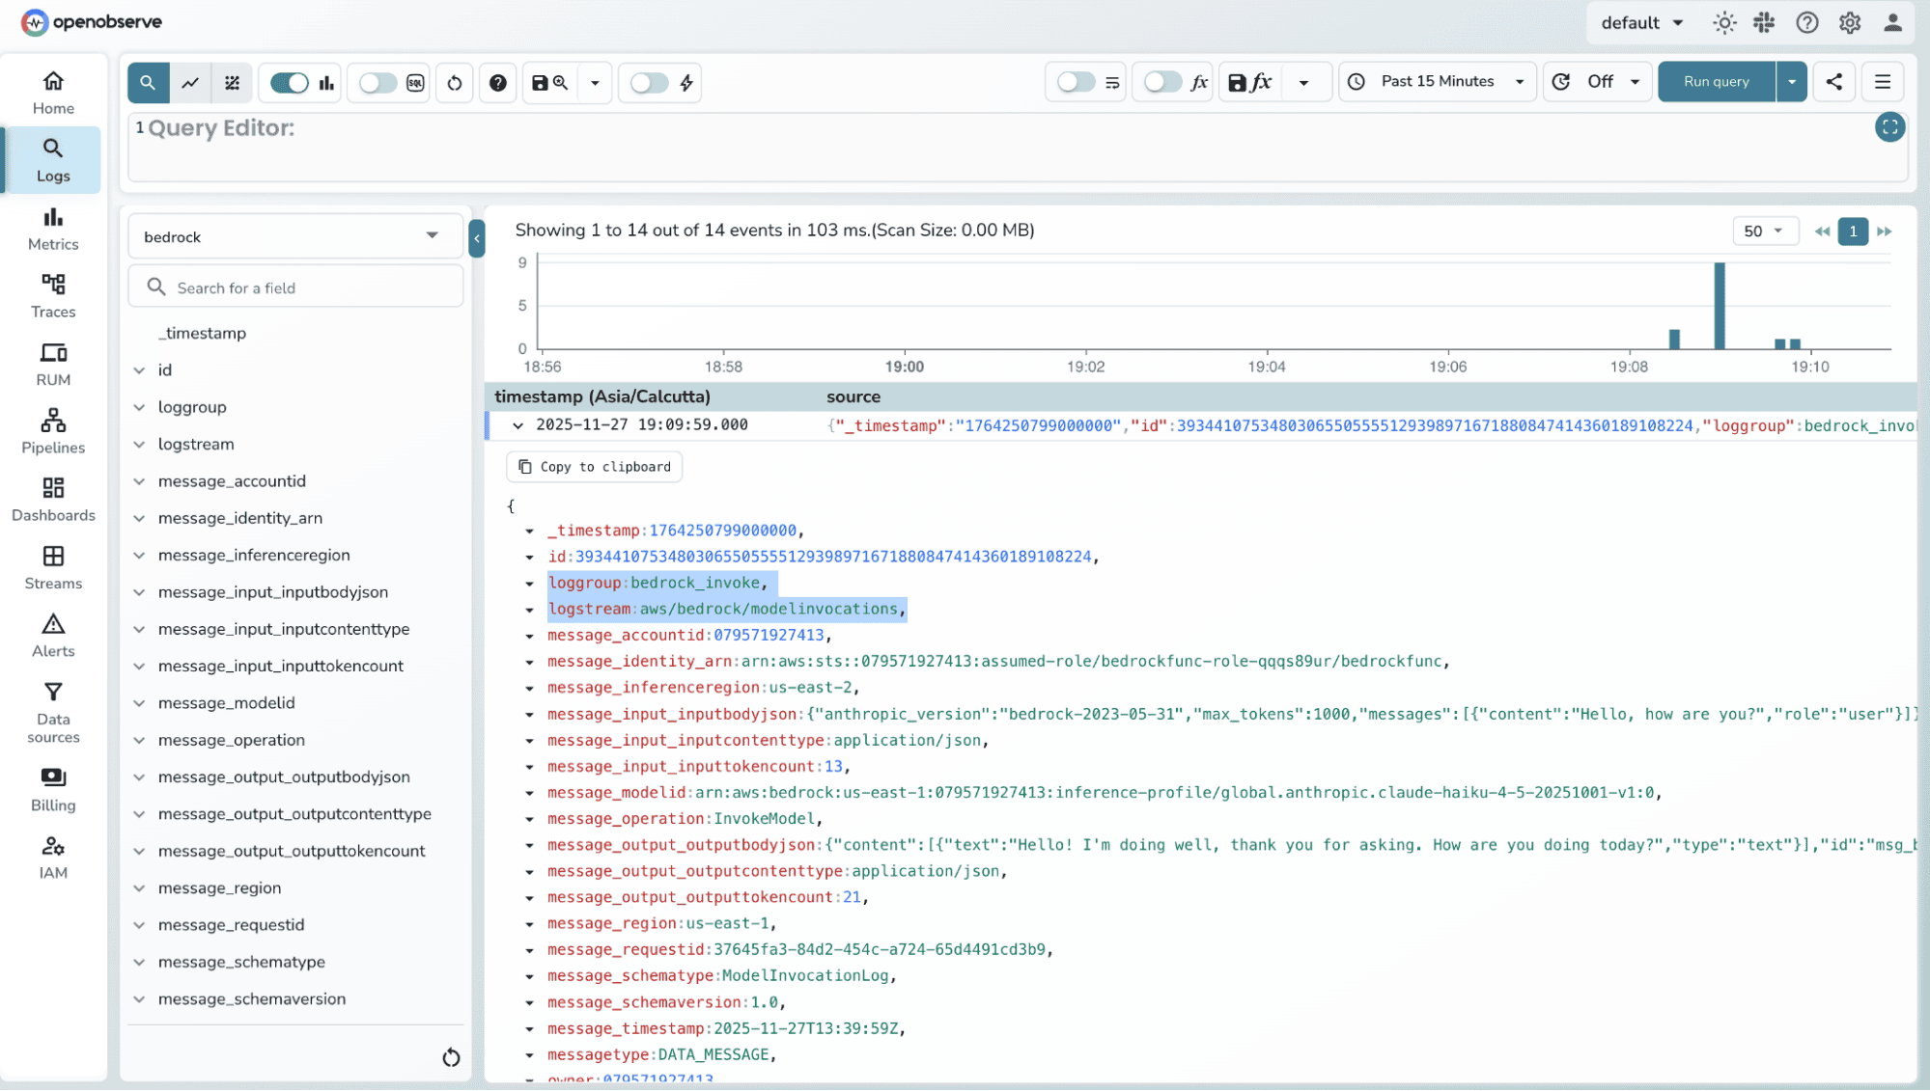Expand the message_modelid field

[x=139, y=703]
